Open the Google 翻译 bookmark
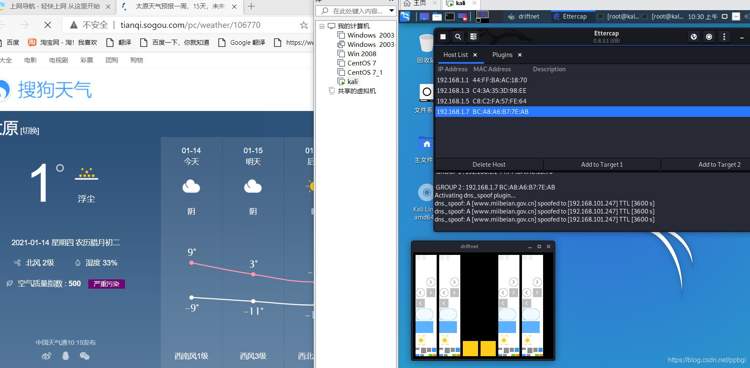The width and height of the screenshot is (750, 368). pyautogui.click(x=242, y=42)
